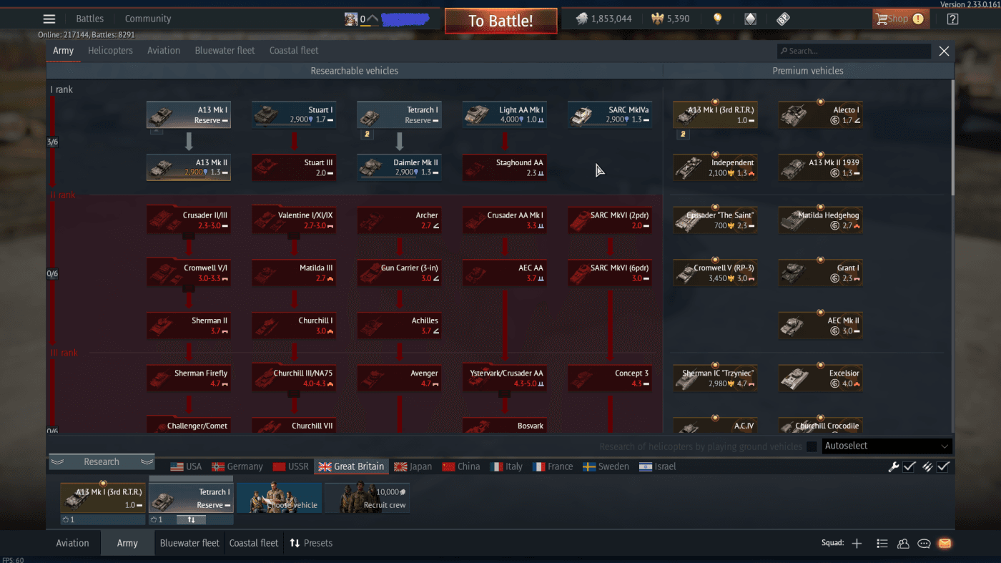
Task: Select the Independent premium vehicle card
Action: point(715,167)
